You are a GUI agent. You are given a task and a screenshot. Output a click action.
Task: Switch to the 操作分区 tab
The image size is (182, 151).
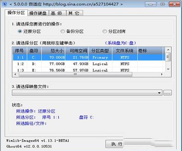[x=16, y=13]
